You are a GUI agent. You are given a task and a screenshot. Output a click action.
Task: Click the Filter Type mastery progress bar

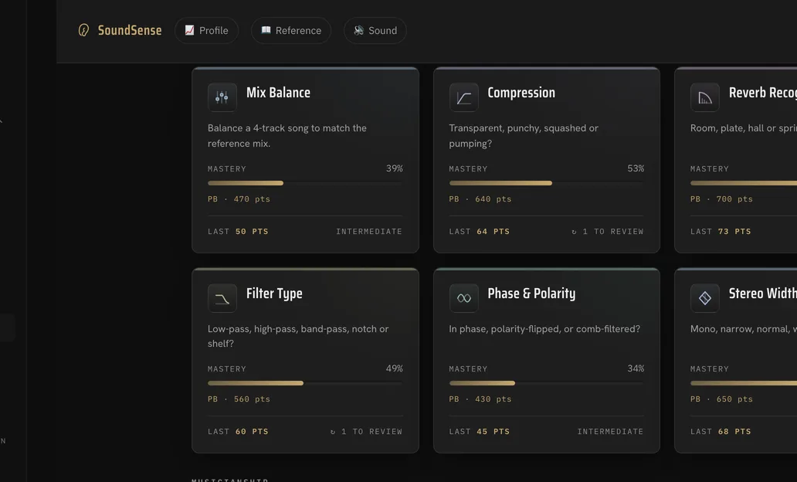(x=305, y=383)
